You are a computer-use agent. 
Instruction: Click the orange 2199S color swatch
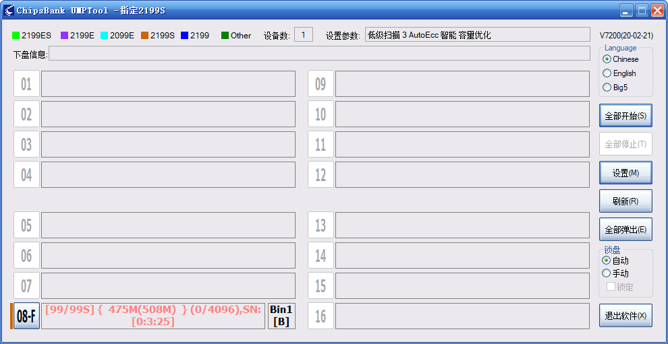tap(144, 35)
